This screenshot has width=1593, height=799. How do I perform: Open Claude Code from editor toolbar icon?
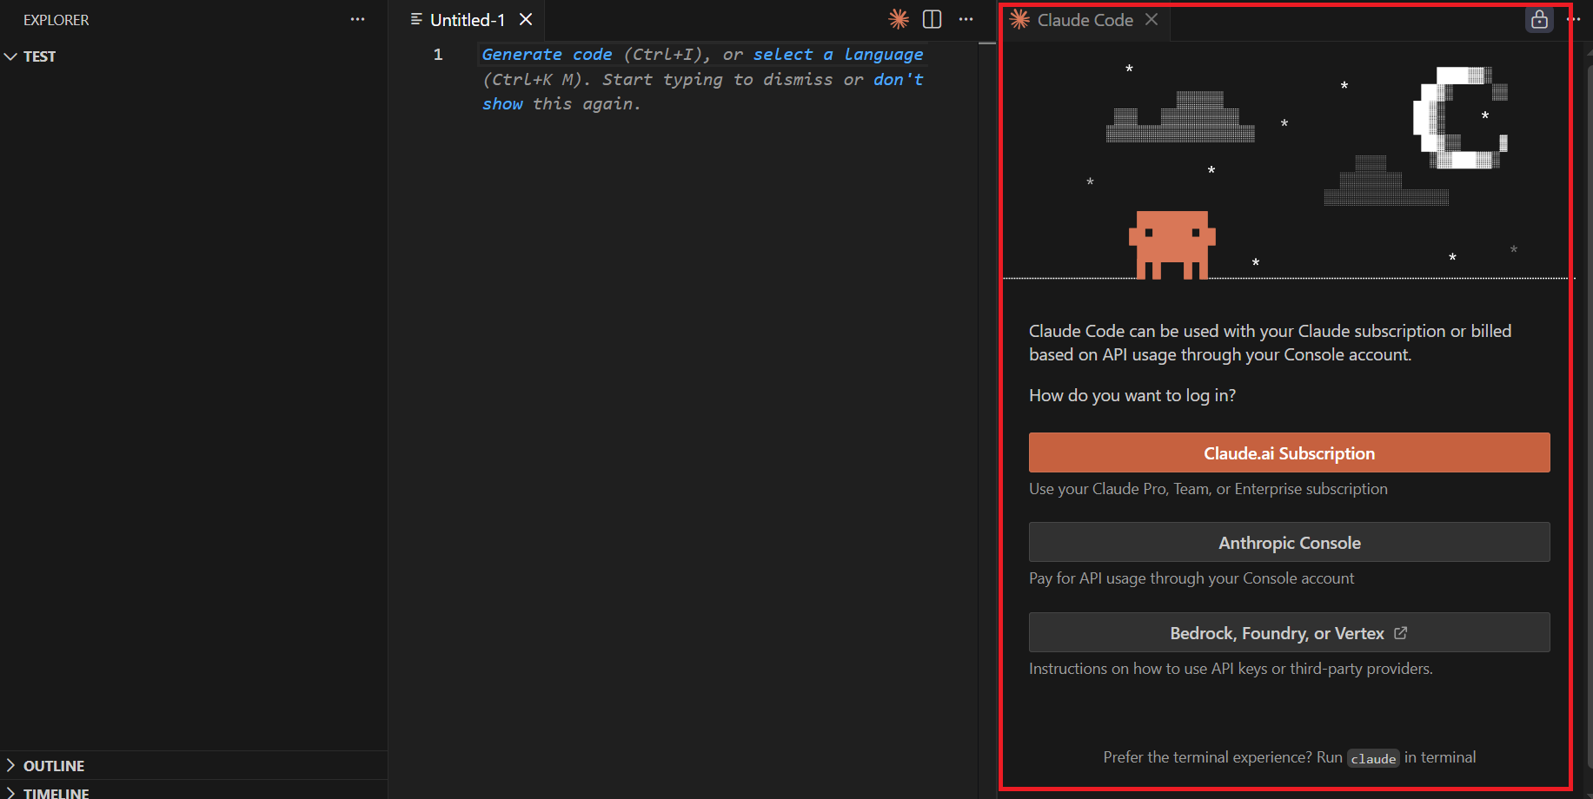tap(899, 19)
